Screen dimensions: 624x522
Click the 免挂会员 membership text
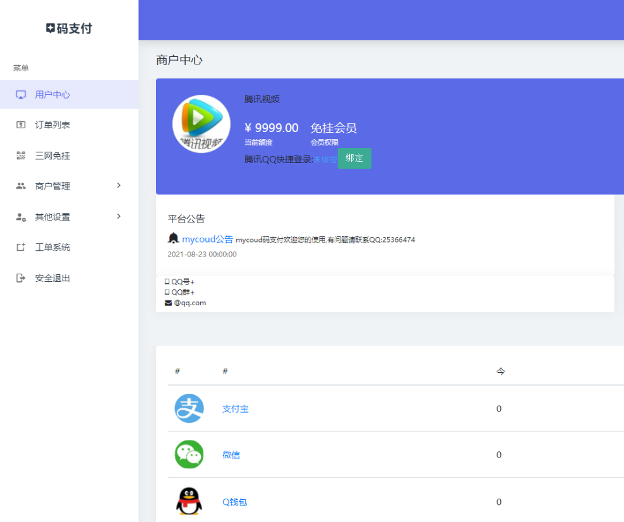[333, 128]
